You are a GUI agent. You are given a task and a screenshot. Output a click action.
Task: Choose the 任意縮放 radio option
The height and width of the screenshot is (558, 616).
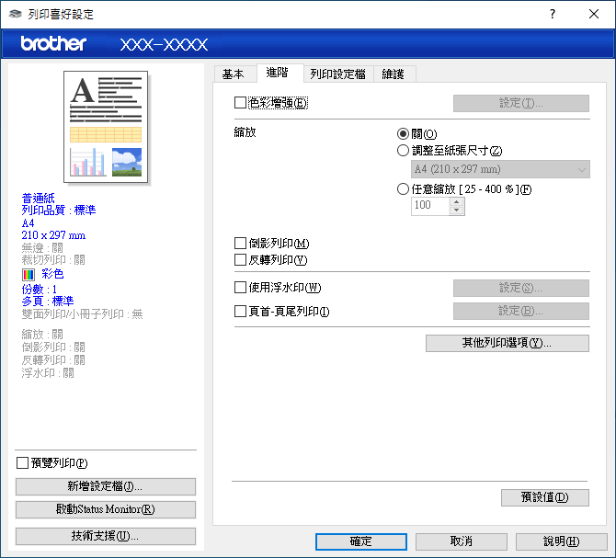click(403, 189)
